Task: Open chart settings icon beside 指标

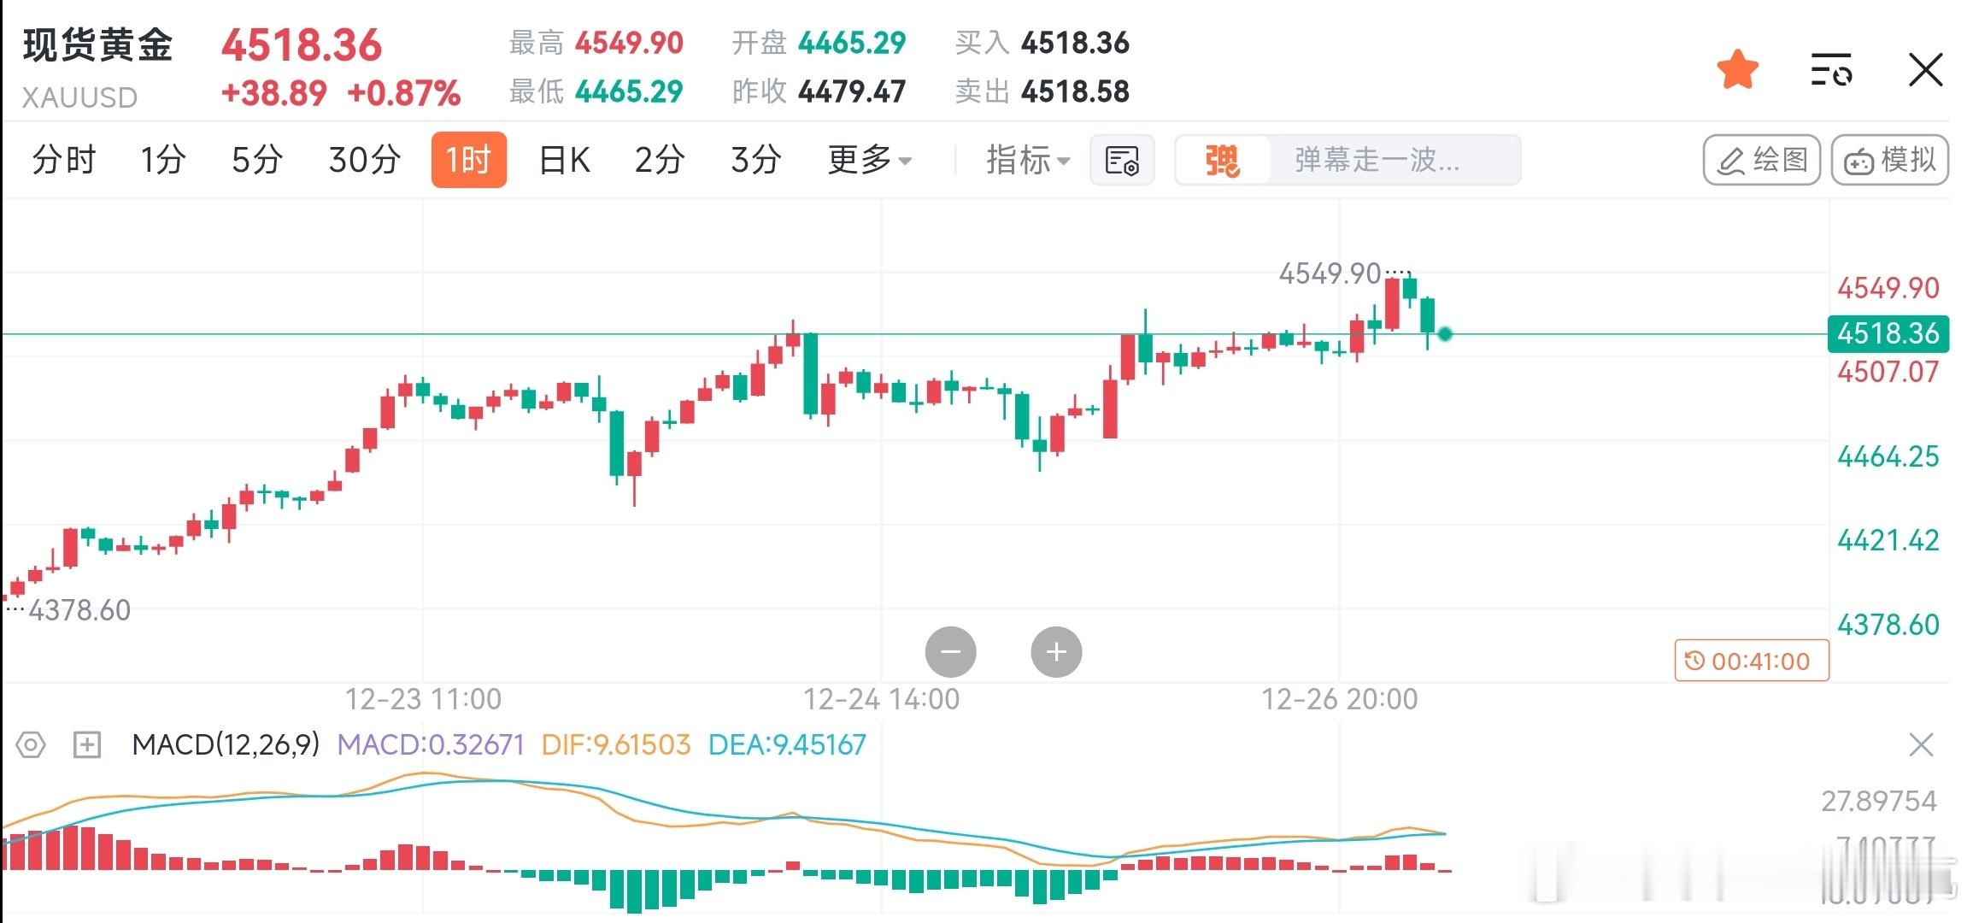Action: tap(1122, 160)
